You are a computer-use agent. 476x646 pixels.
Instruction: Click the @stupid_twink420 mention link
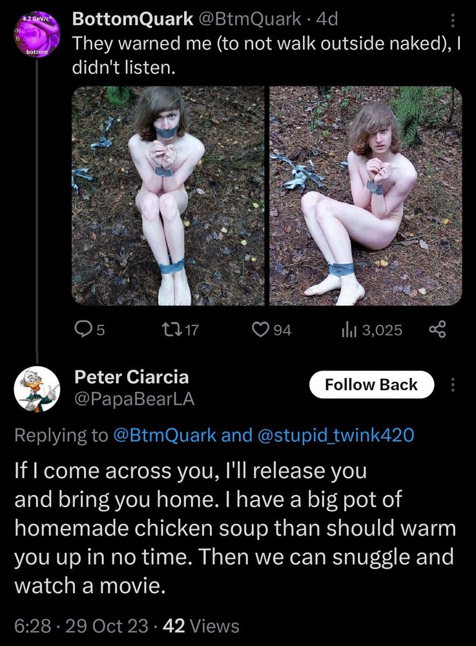(335, 435)
